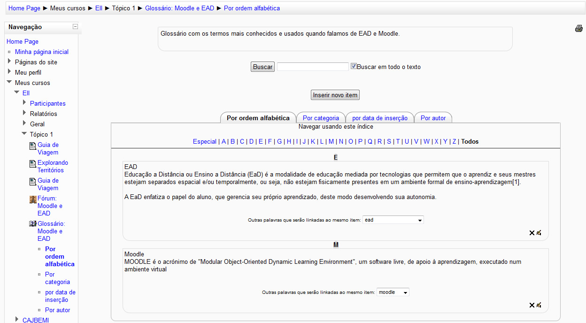Click the Glossário: Moodle e EAD glossary icon in sidebar
Screen dimensions: 586x323
[33, 224]
